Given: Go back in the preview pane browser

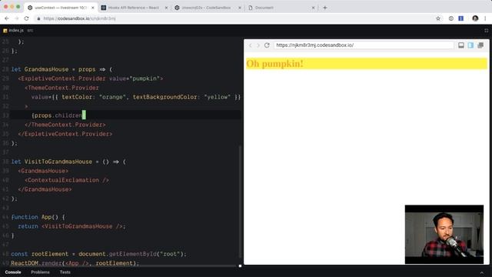Looking at the screenshot, I should [251, 45].
